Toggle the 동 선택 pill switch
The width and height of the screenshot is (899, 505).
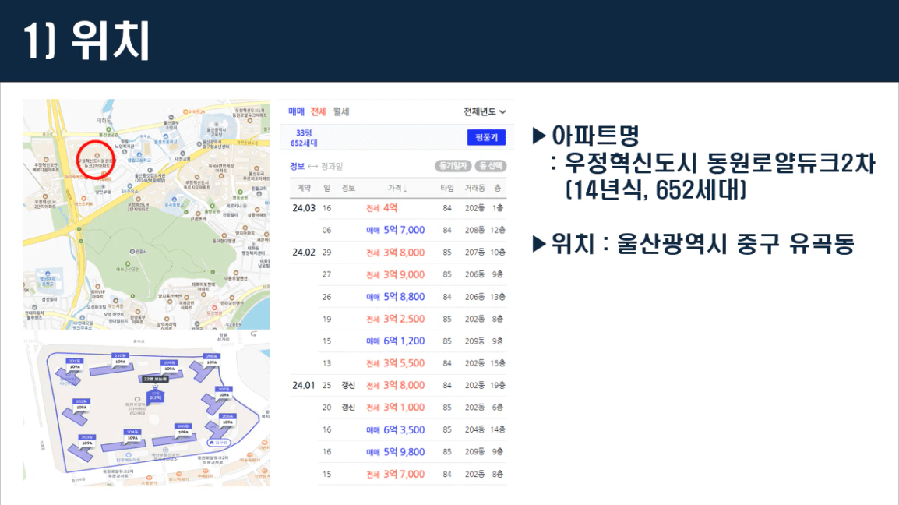click(x=490, y=166)
